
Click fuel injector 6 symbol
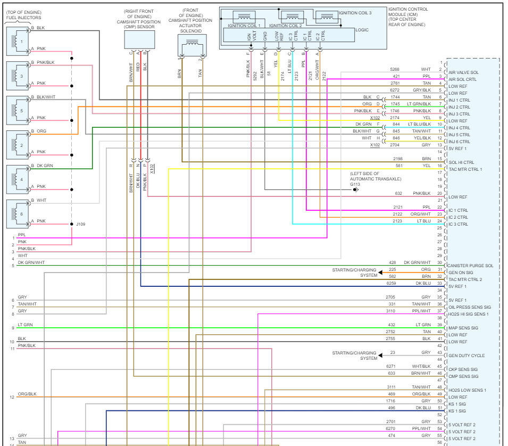(x=18, y=214)
